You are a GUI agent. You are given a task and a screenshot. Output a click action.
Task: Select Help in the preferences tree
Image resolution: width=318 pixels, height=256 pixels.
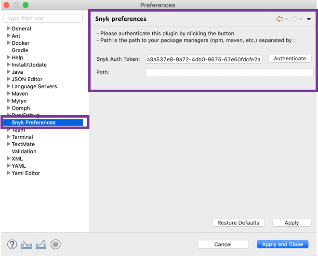tap(17, 57)
